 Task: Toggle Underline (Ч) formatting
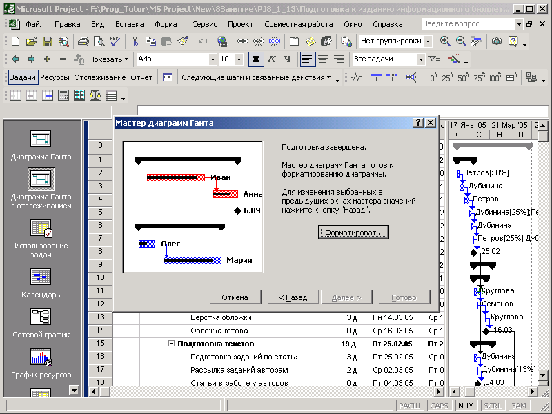[x=287, y=59]
